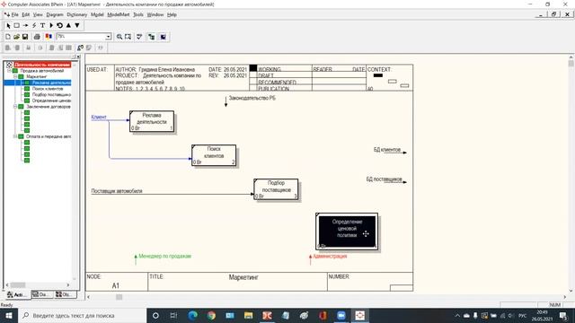Image resolution: width=575 pixels, height=323 pixels.
Task: Click the Zoom magnifier icon
Action: pyautogui.click(x=119, y=37)
